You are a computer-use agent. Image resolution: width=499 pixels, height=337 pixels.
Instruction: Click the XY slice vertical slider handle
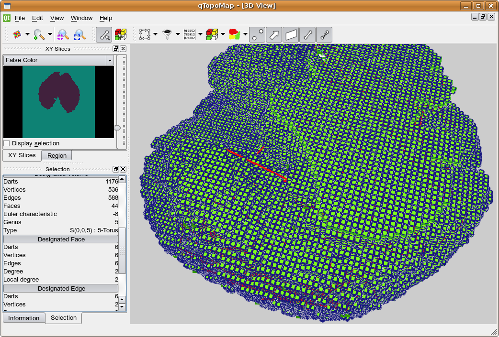(x=117, y=128)
